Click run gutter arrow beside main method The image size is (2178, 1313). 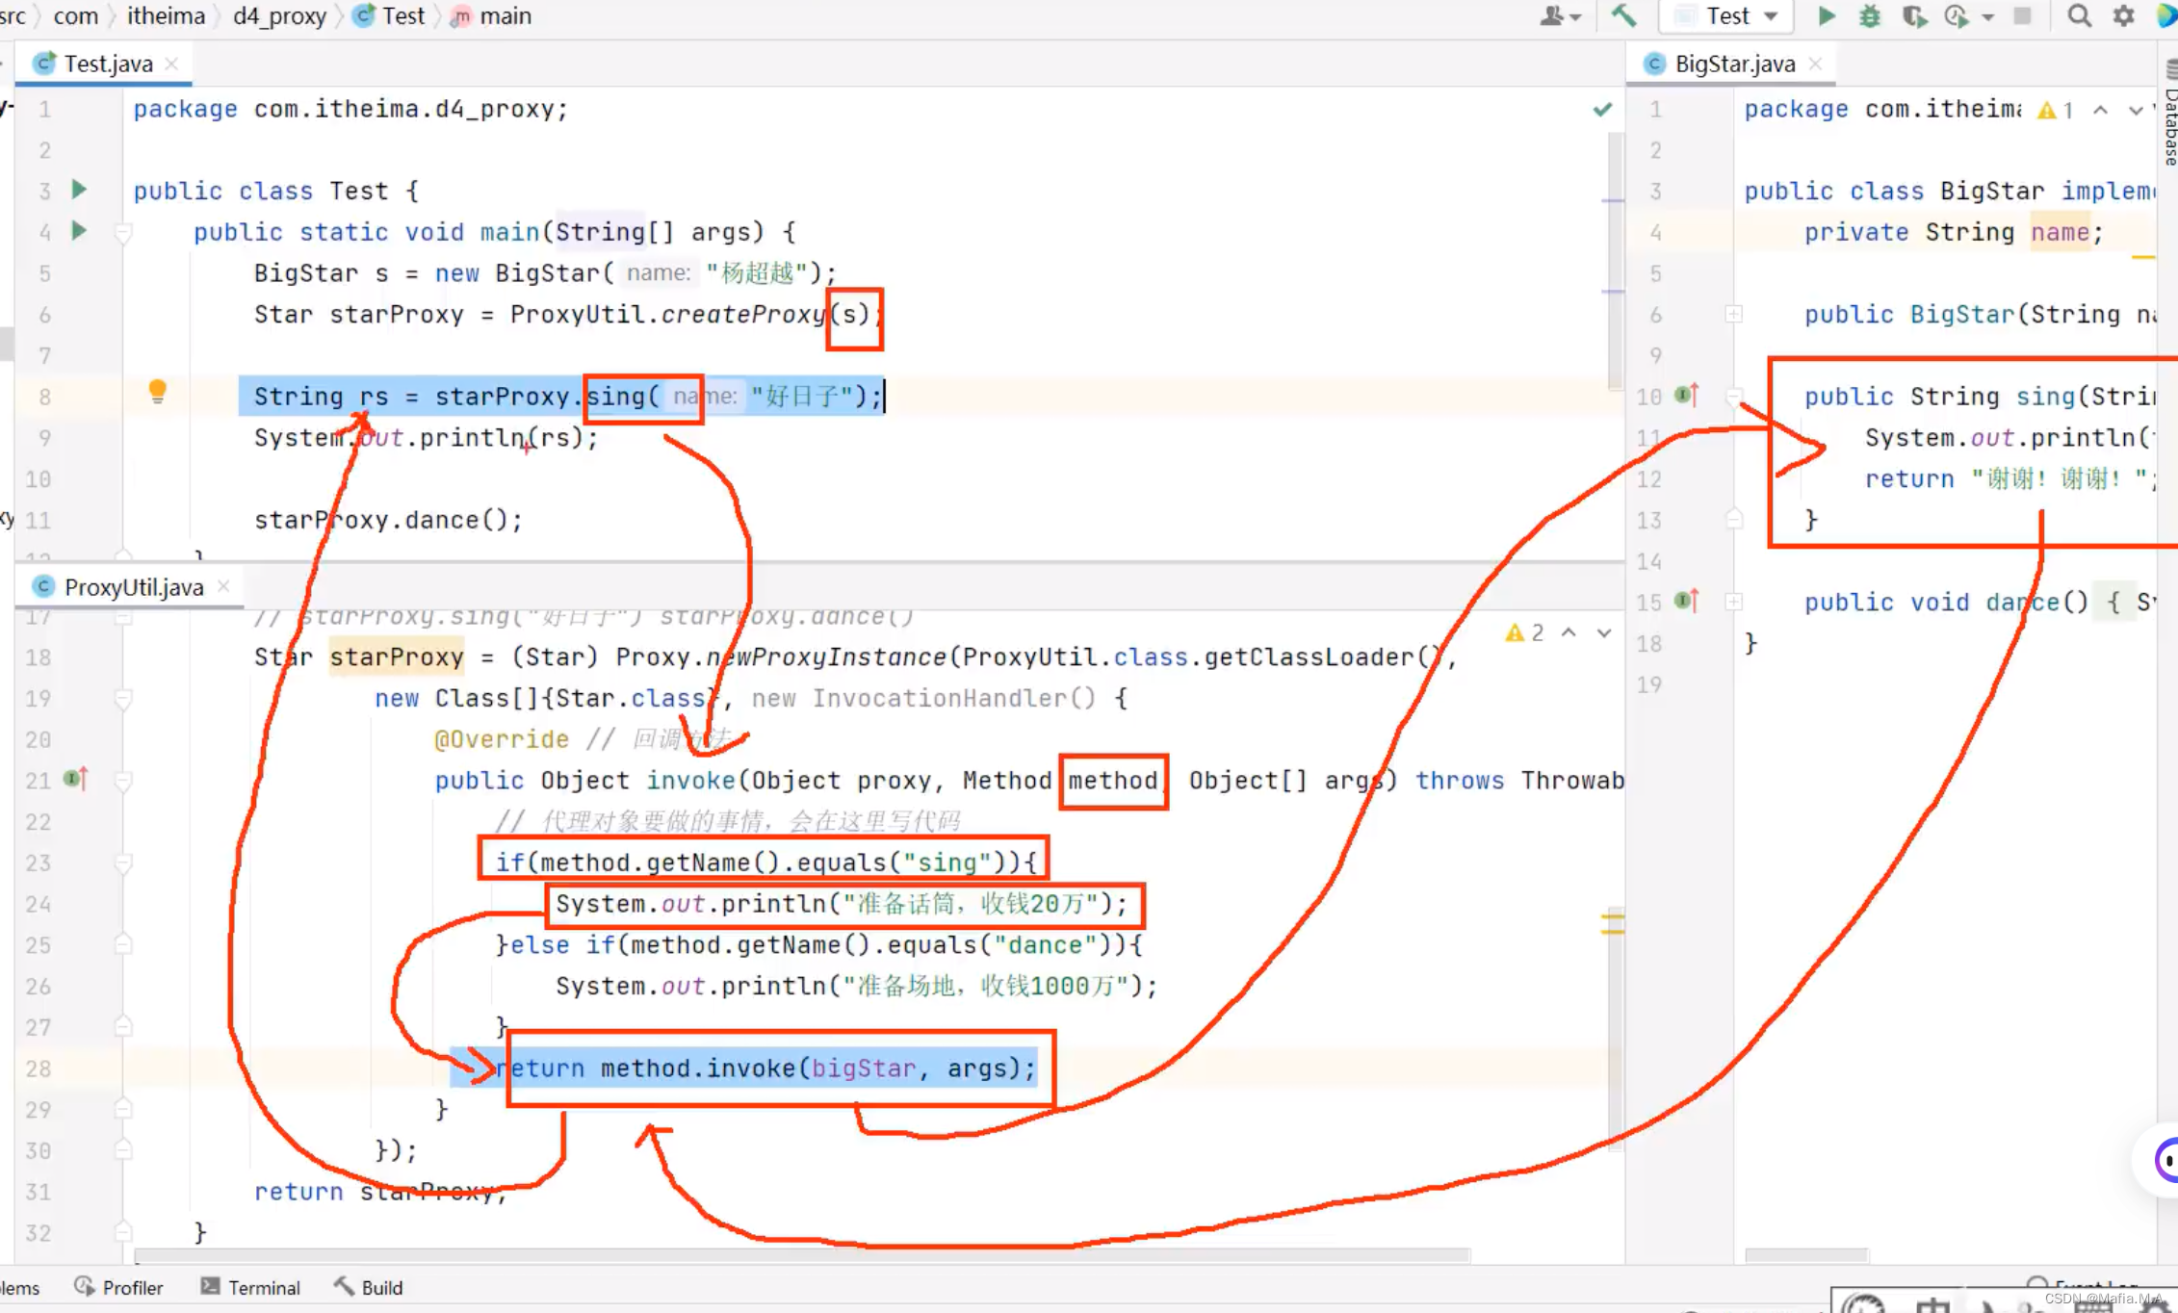(79, 230)
